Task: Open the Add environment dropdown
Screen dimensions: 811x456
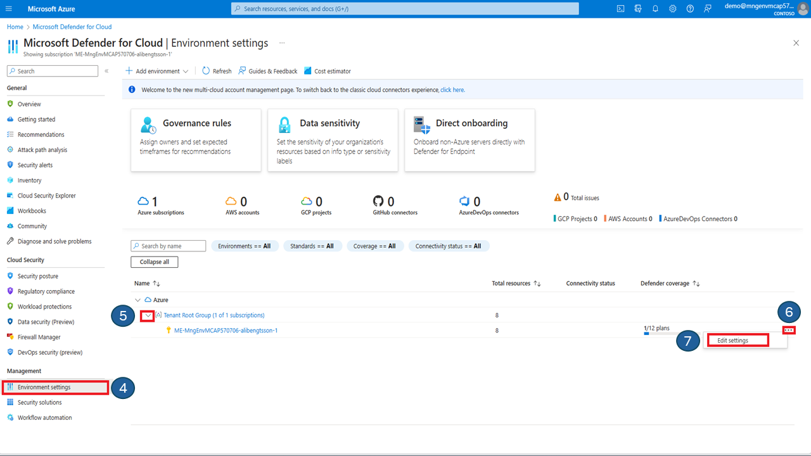Action: [156, 71]
